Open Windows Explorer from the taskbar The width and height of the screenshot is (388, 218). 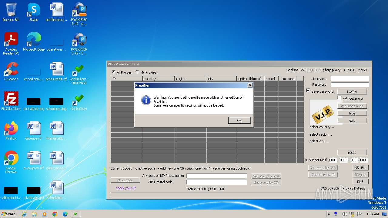(34, 214)
